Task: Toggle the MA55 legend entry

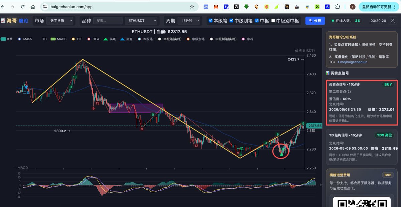Action: 24,39
